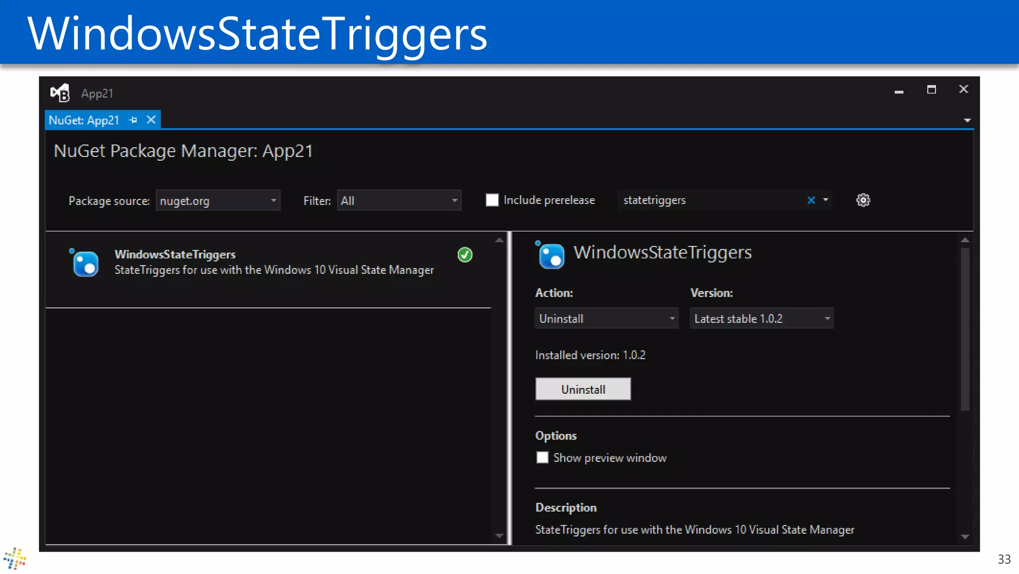This screenshot has width=1019, height=574.
Task: Click details pane scroll up arrow
Action: point(965,240)
